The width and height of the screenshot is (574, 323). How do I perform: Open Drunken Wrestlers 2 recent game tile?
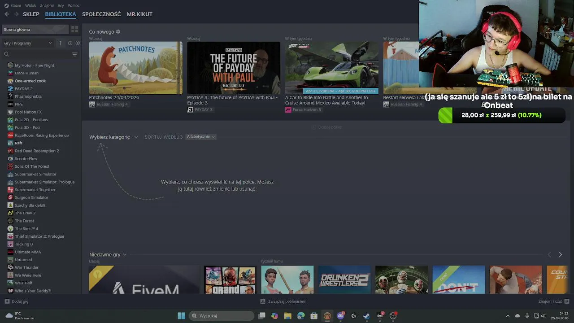click(x=344, y=280)
